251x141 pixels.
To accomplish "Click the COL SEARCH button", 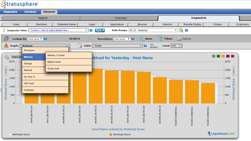I will click(x=154, y=46).
